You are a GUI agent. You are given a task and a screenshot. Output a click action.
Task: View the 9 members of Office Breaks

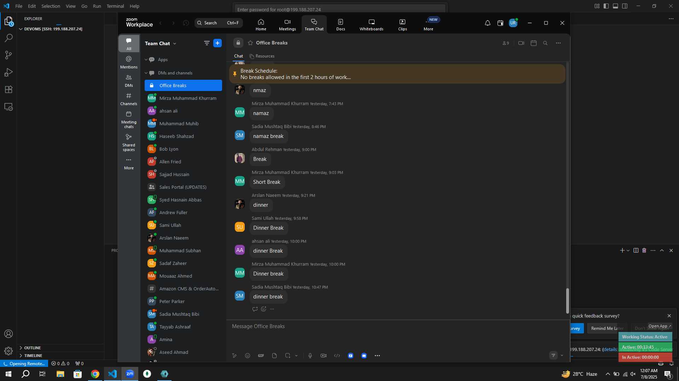tap(506, 43)
